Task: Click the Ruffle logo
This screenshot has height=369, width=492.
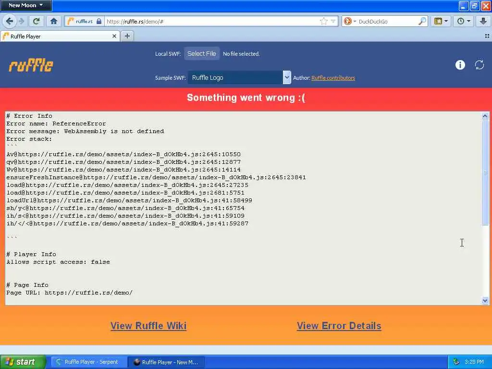Action: point(31,65)
